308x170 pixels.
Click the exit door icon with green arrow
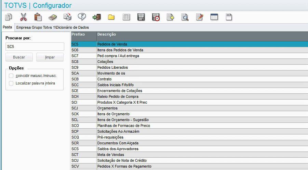point(97,17)
